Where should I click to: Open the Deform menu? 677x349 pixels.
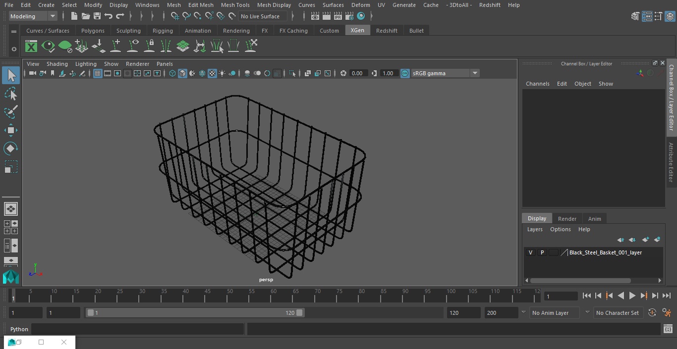coord(360,5)
